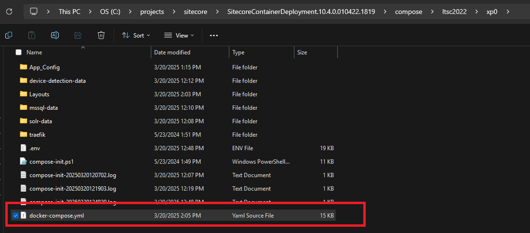The width and height of the screenshot is (530, 233).
Task: Click the monitor icon in the address bar
Action: [33, 11]
